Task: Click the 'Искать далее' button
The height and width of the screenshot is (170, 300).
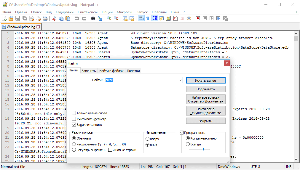Action: pyautogui.click(x=206, y=81)
